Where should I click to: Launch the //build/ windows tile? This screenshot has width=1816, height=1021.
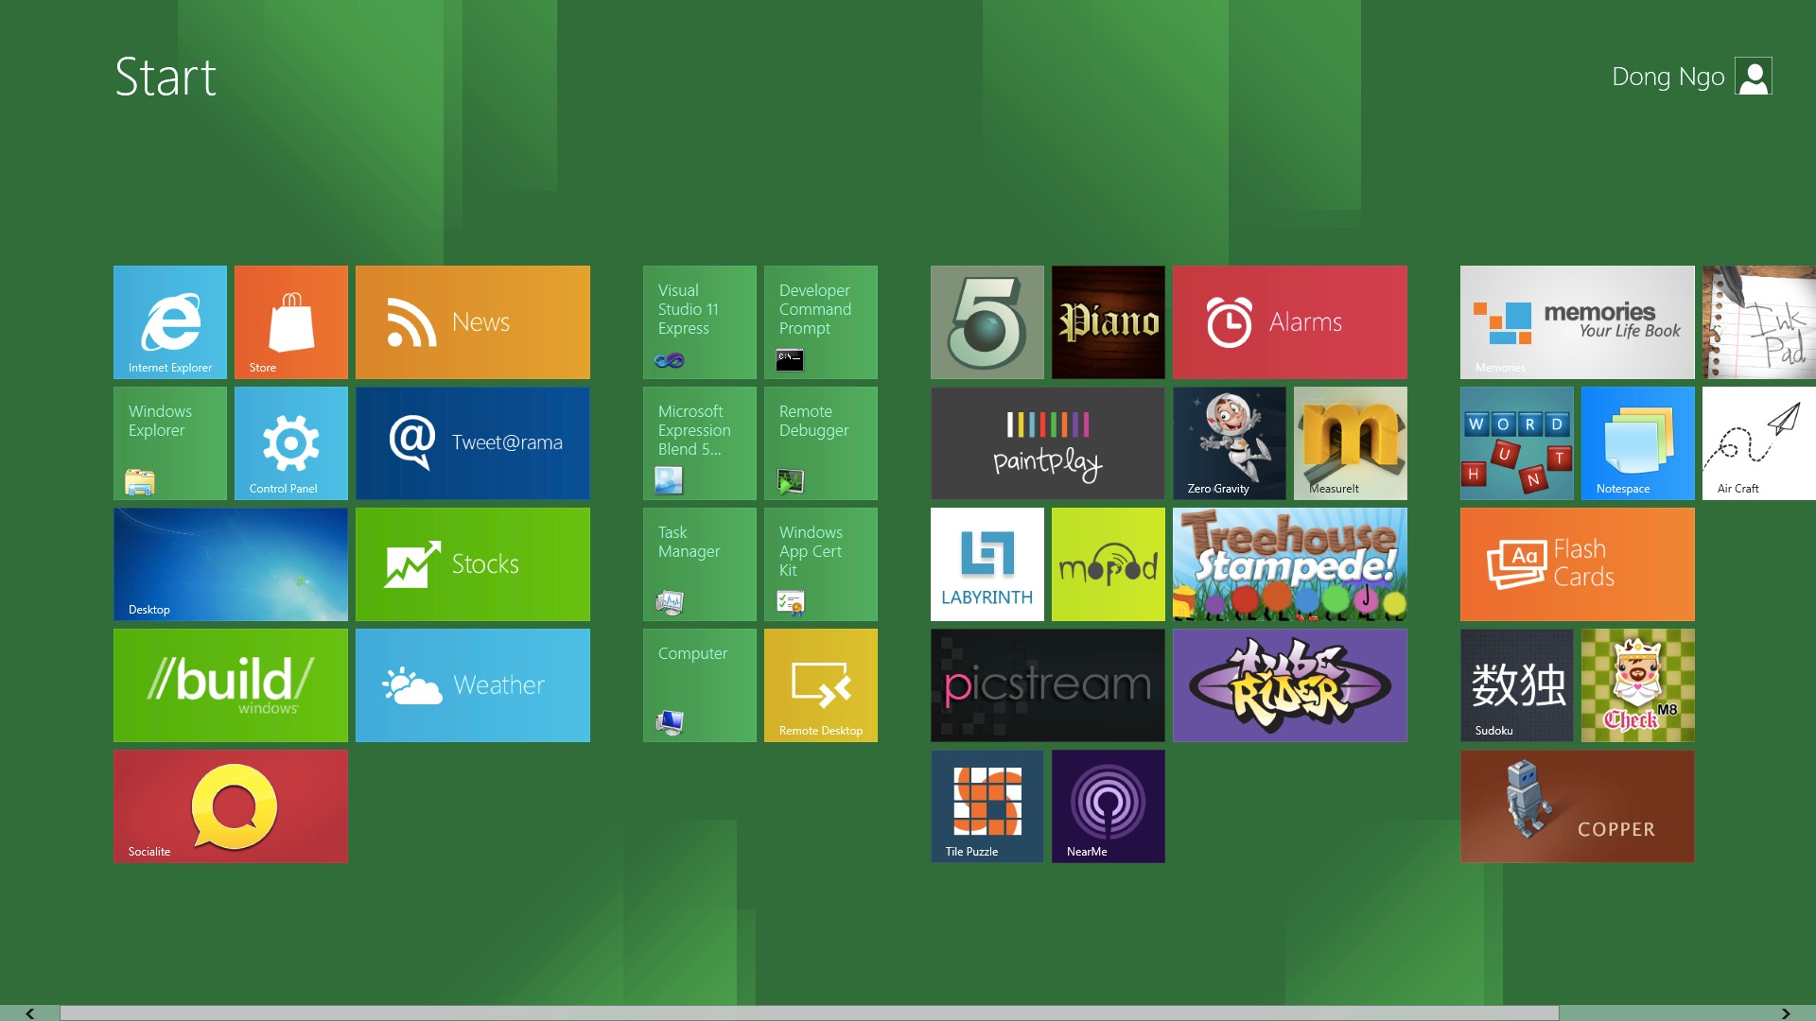231,685
